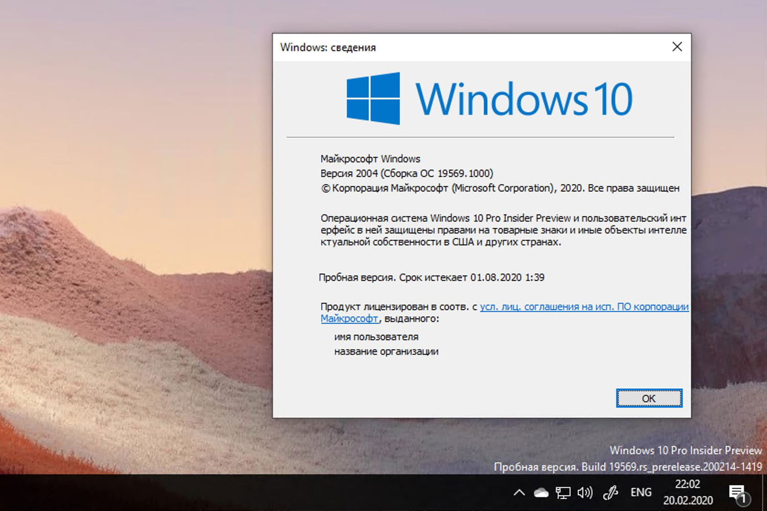Mute system sound via the speaker icon

point(584,492)
